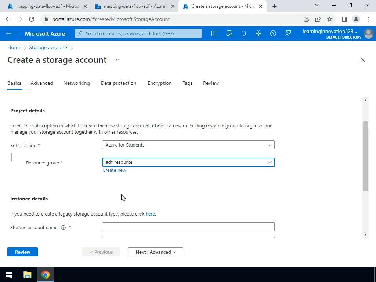Image resolution: width=376 pixels, height=282 pixels.
Task: Open the Chrome three-dot menu
Action: [368, 19]
